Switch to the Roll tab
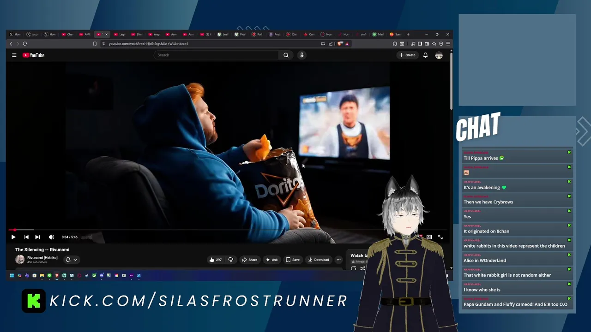Screen dimensions: 591x332 (x=258, y=34)
